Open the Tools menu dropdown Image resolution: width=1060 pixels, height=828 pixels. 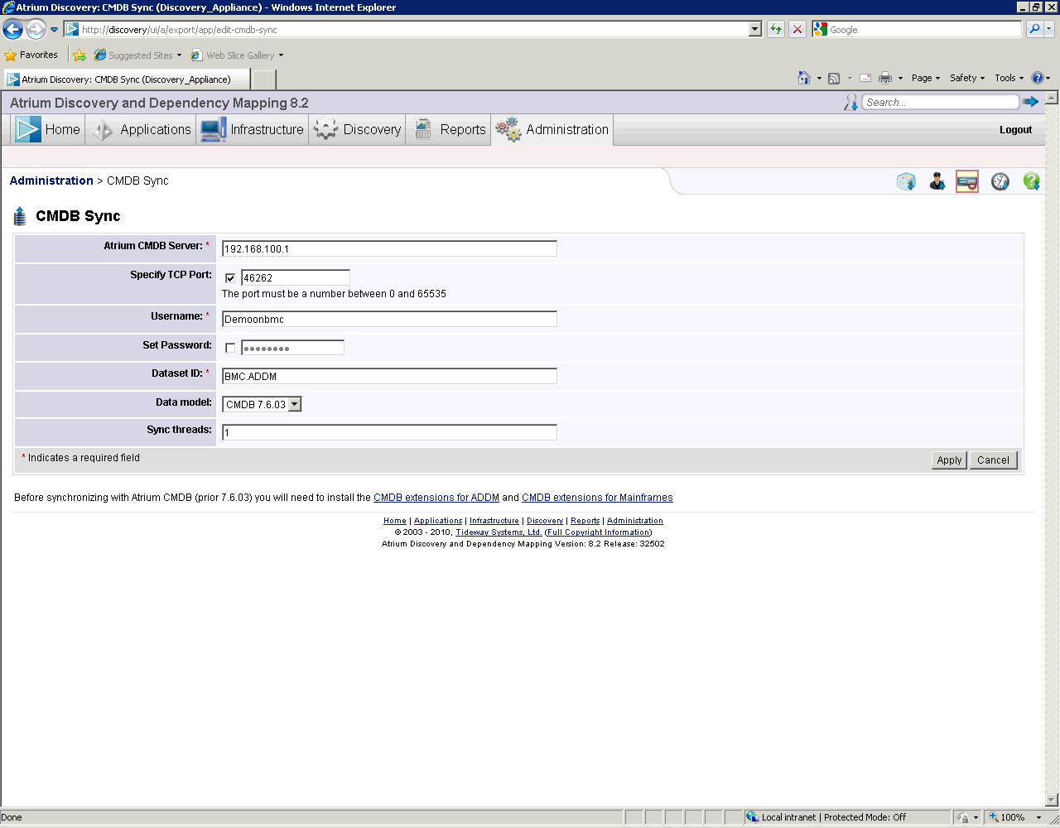click(x=1009, y=78)
